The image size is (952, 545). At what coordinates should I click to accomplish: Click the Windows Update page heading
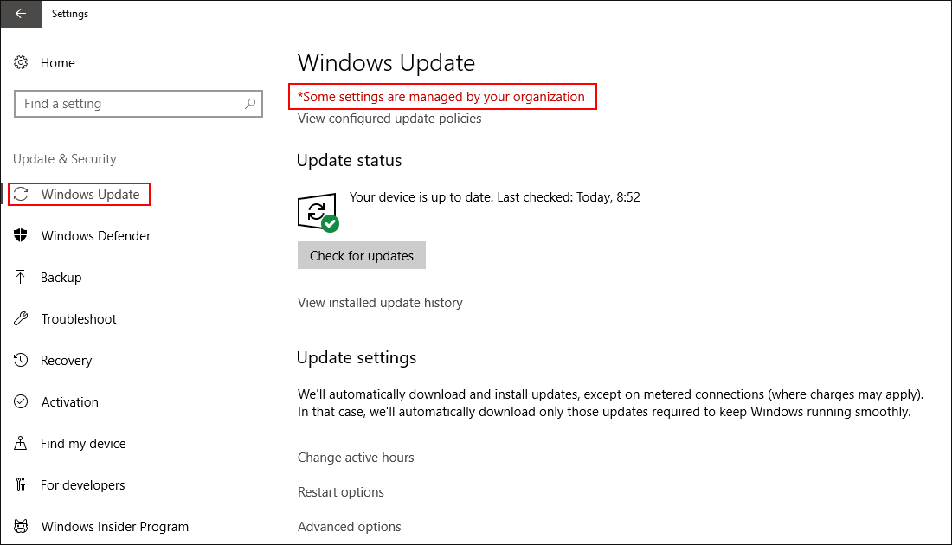point(386,63)
